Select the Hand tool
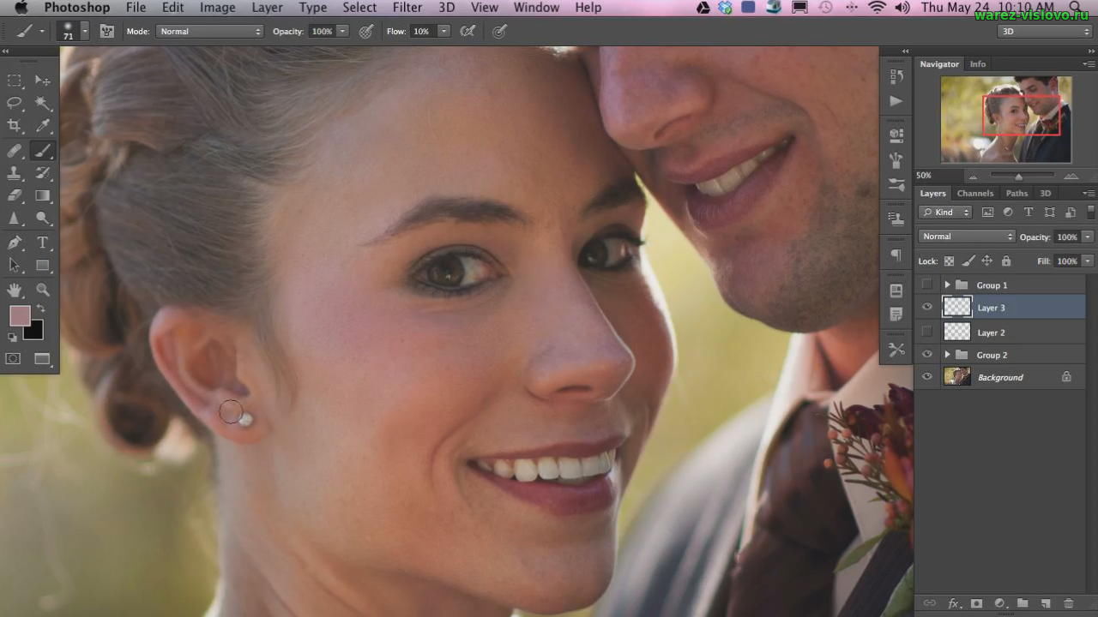1098x617 pixels. tap(15, 290)
